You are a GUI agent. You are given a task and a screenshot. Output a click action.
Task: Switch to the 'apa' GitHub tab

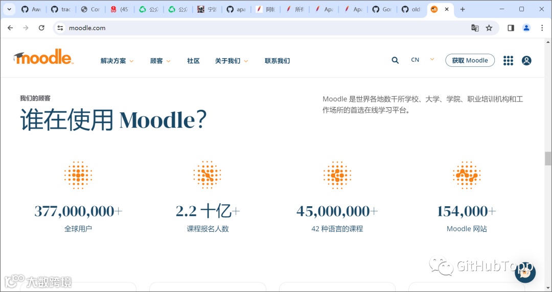tap(236, 10)
